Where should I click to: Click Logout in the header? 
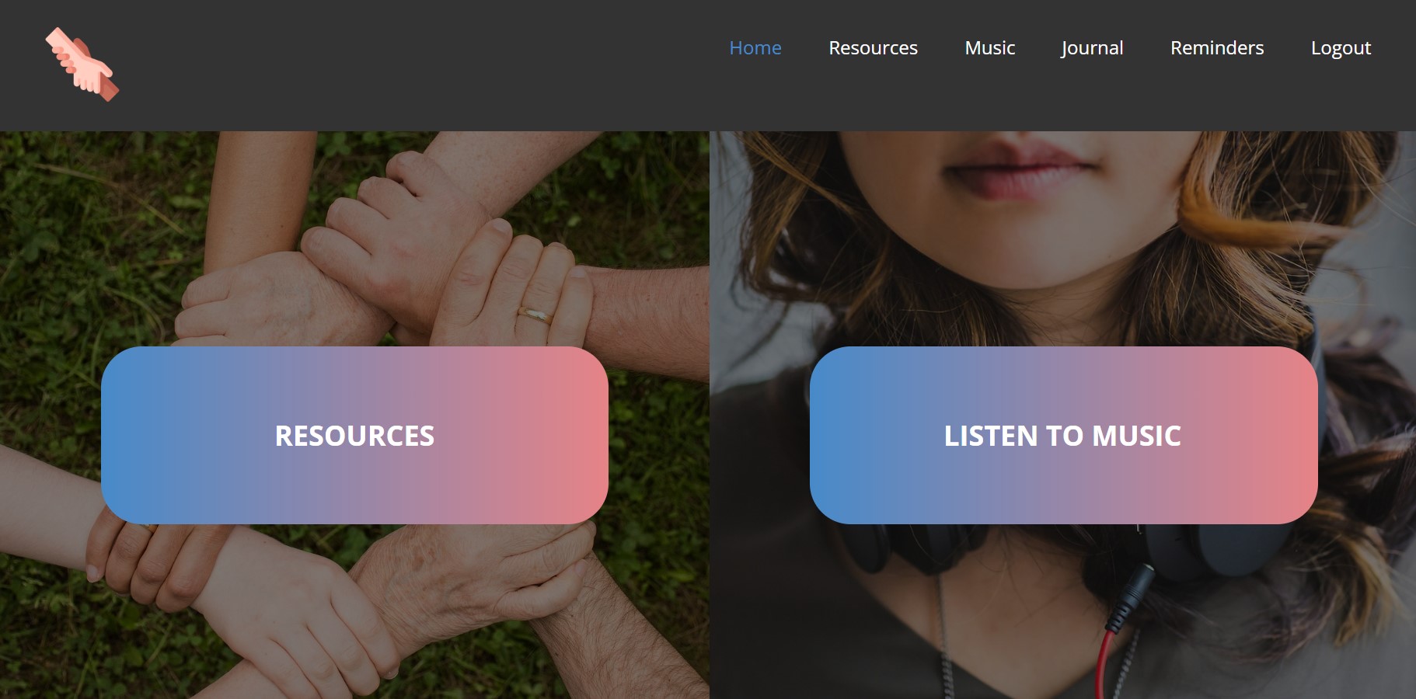click(x=1341, y=48)
